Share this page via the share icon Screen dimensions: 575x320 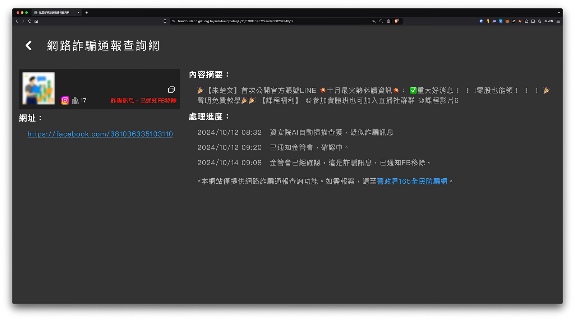(388, 21)
